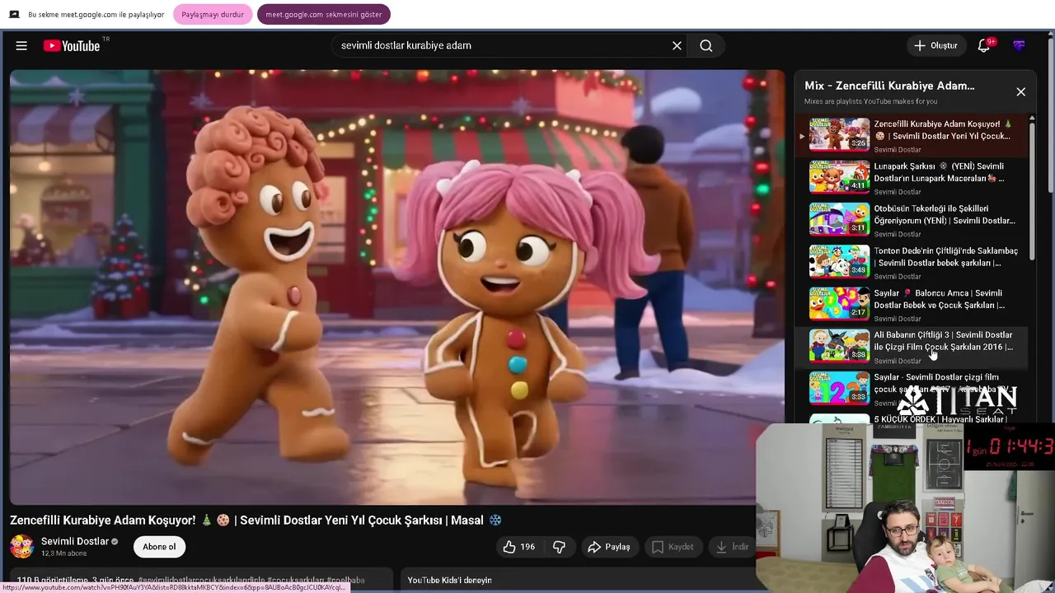Open the Sevimli Dostlar channel avatar

[22, 546]
